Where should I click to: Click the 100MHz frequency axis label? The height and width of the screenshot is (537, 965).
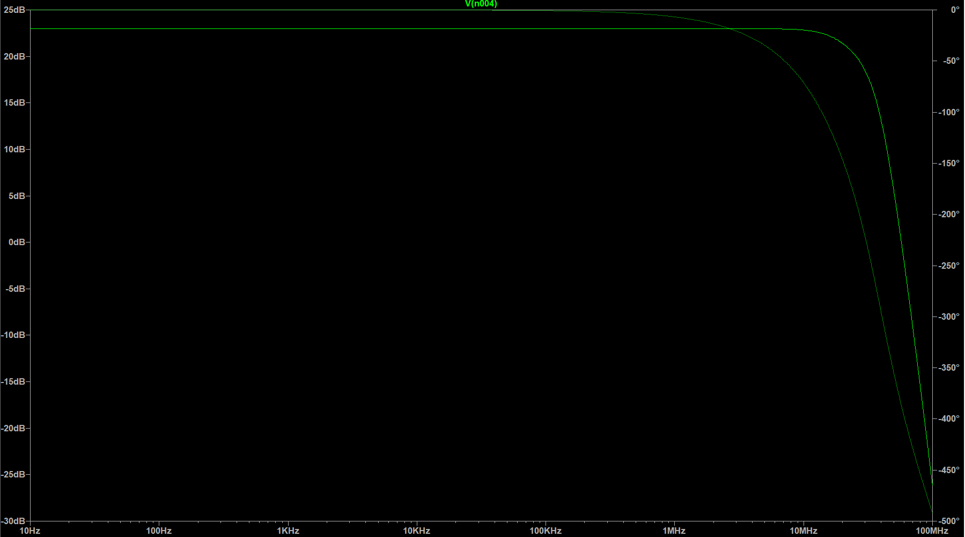coord(932,531)
